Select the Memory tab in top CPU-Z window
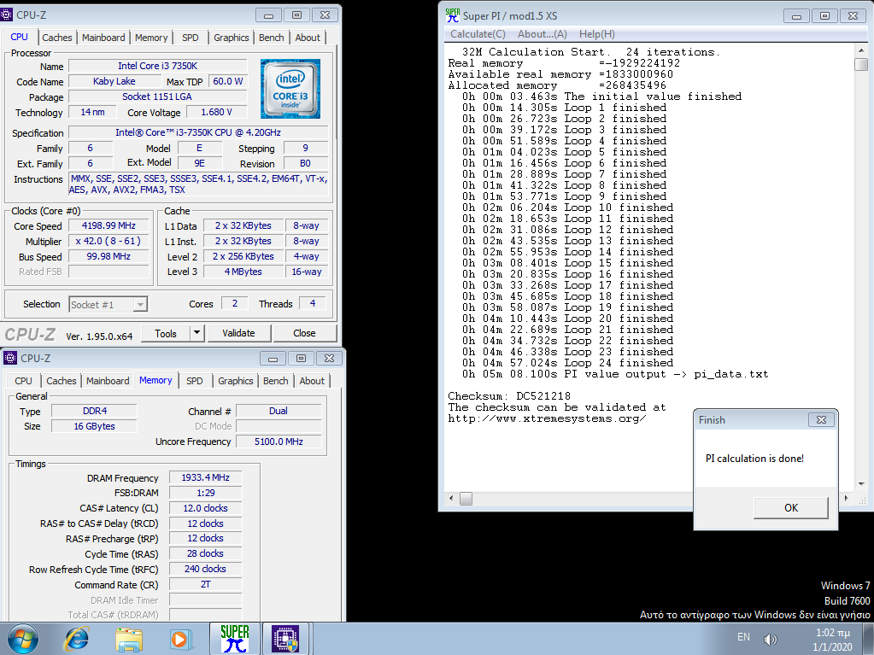This screenshot has height=655, width=874. click(151, 38)
